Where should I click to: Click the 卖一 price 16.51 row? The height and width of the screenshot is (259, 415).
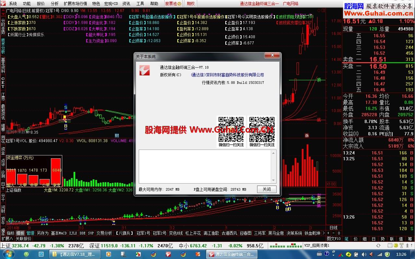[x=378, y=59]
